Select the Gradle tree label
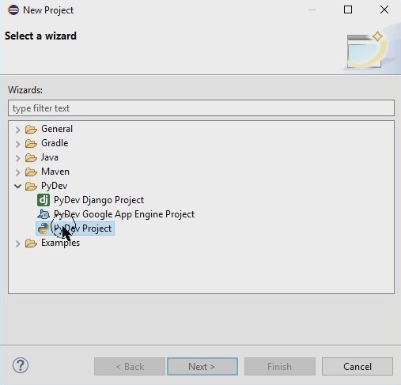Screen dimensions: 401x385 (x=55, y=143)
